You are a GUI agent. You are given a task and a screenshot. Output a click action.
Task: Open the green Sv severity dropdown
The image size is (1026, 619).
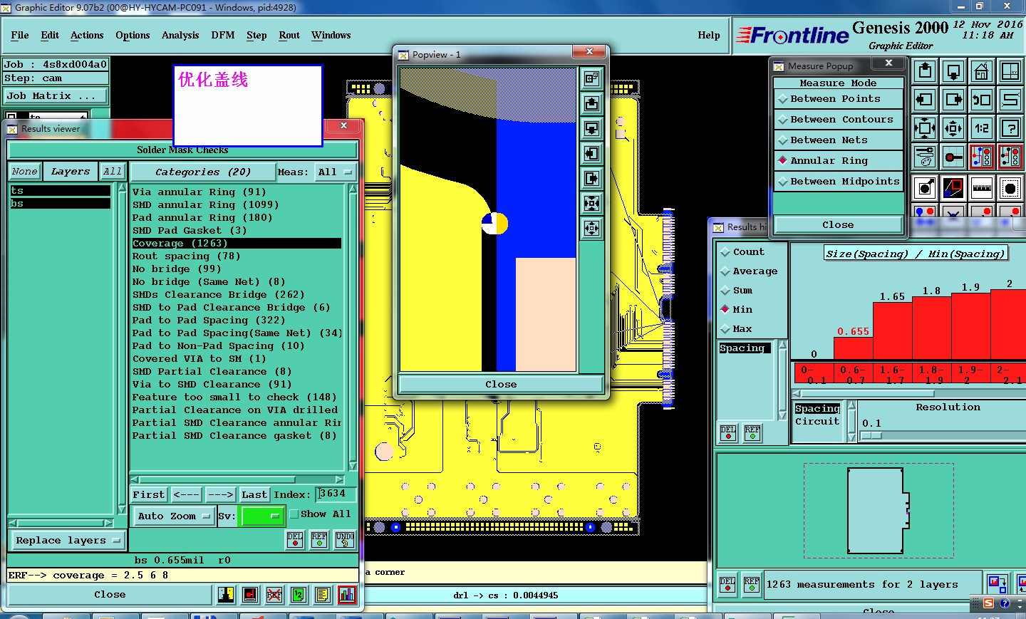click(262, 516)
